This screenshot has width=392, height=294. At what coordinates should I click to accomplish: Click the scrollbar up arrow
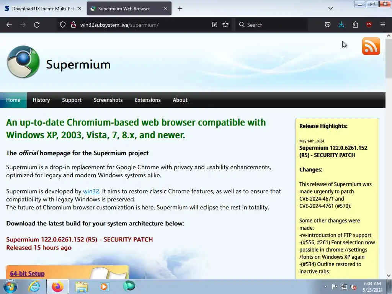pos(389,36)
